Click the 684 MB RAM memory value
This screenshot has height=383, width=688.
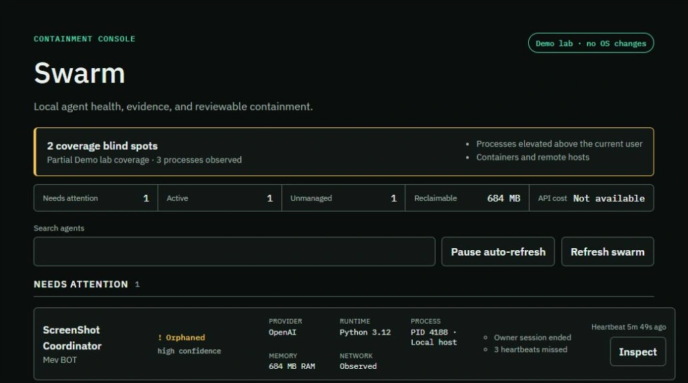click(292, 366)
